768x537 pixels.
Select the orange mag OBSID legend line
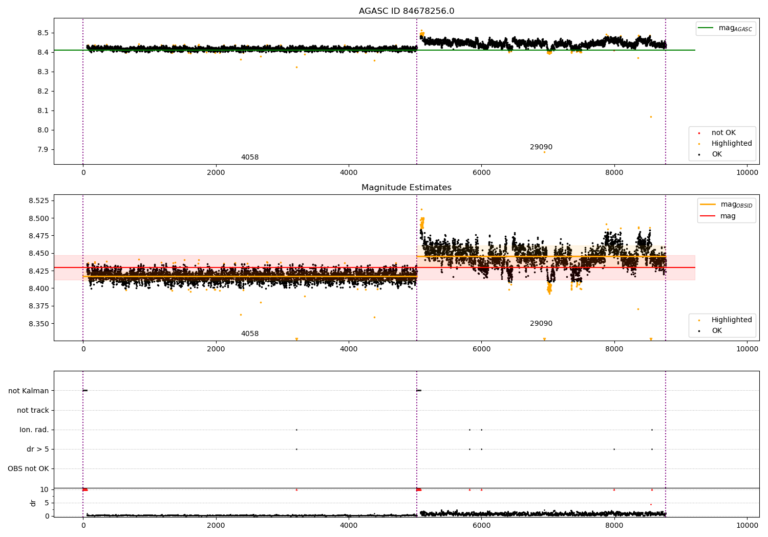tap(709, 205)
